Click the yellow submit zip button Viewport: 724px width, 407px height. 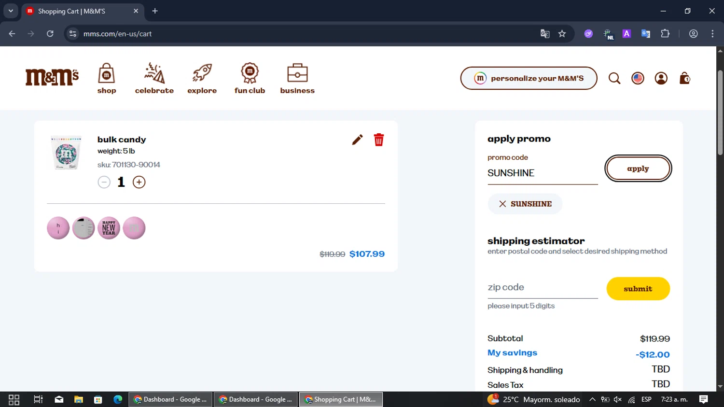(x=638, y=289)
